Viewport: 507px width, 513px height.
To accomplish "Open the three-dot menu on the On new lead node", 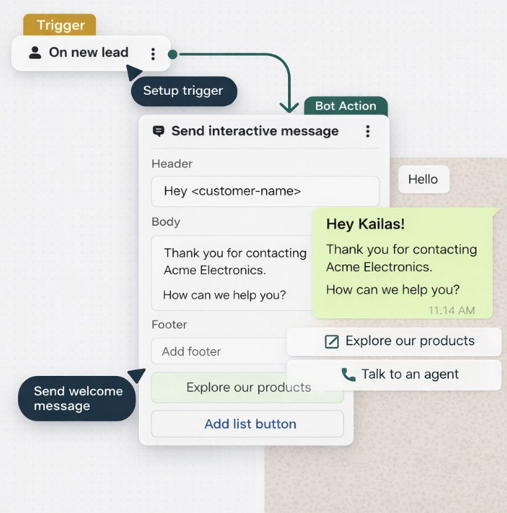I will 153,53.
